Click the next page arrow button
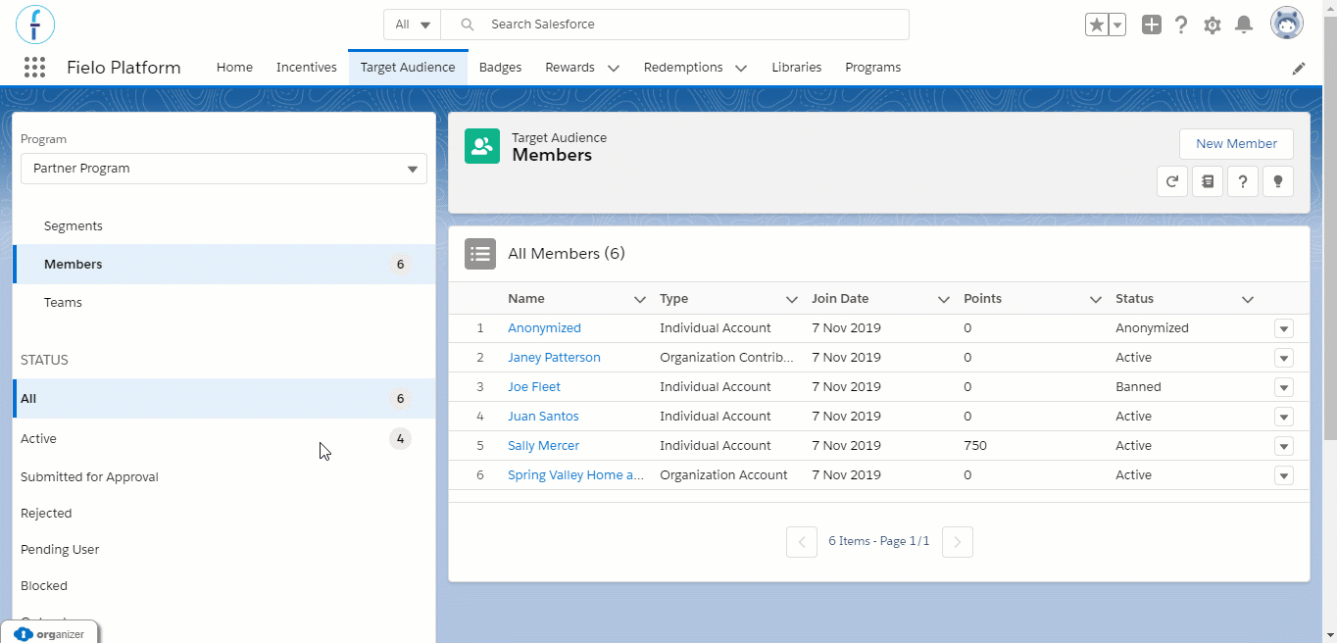Screen dimensions: 1337x643 click(958, 542)
